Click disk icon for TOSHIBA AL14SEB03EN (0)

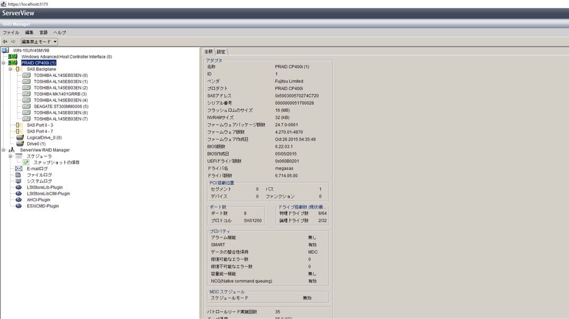[x=26, y=75]
